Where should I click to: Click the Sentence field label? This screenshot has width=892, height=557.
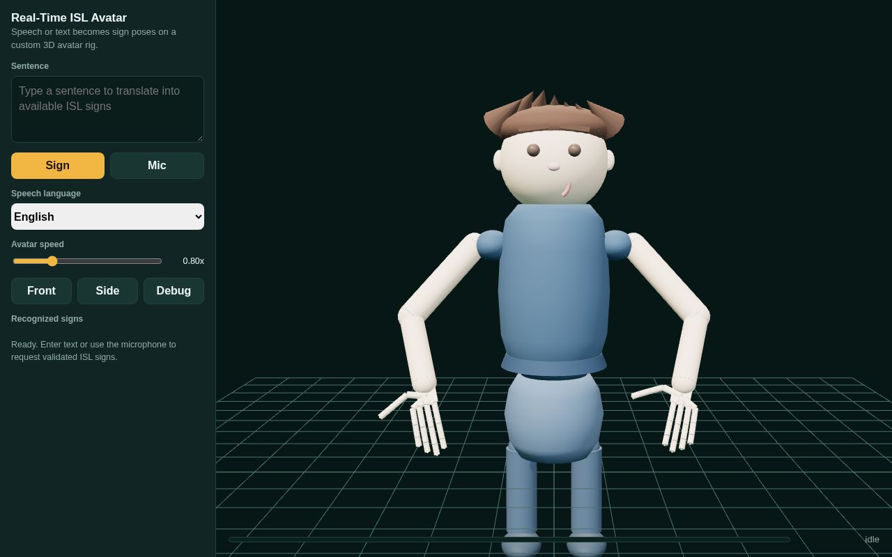(x=30, y=66)
